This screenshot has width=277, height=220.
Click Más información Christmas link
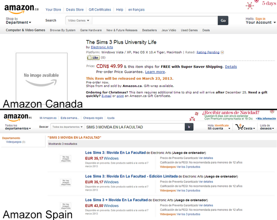click(266, 119)
